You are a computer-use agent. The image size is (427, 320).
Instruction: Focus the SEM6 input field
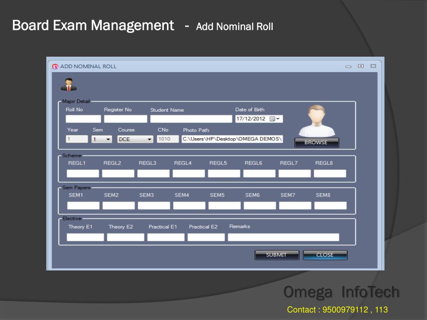pos(260,206)
